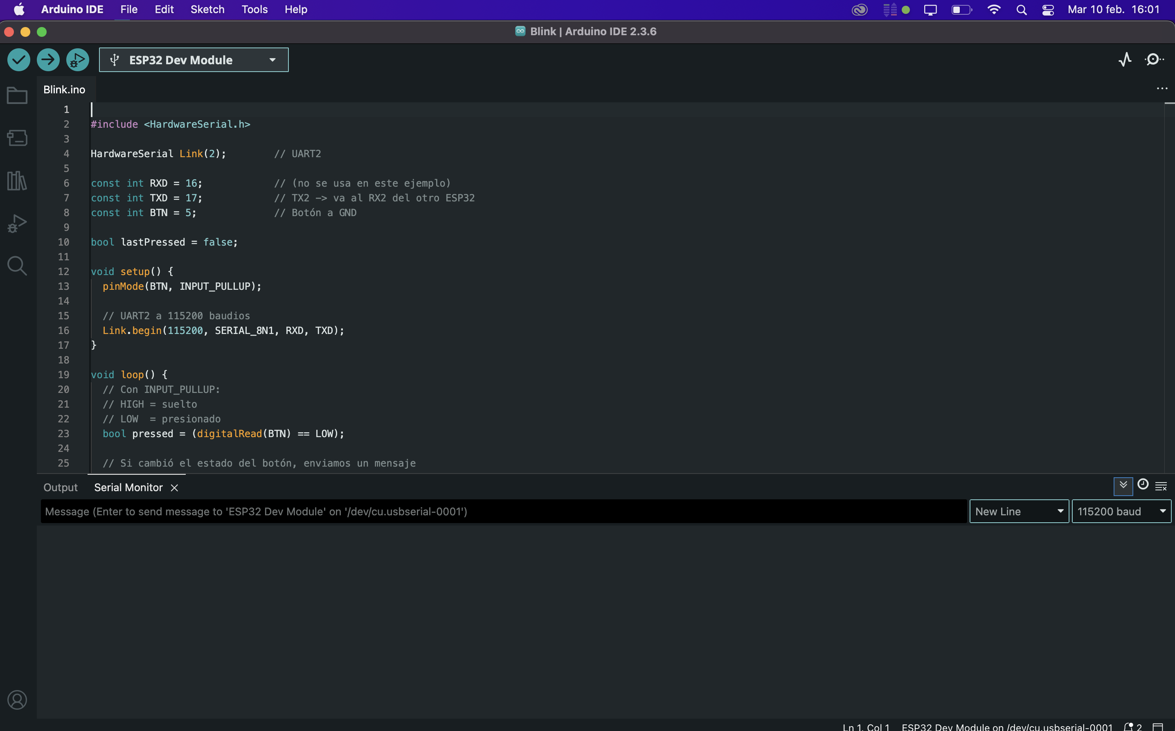Screen dimensions: 1175x731
Task: Toggle timestamp display in Serial Monitor
Action: pos(1143,485)
